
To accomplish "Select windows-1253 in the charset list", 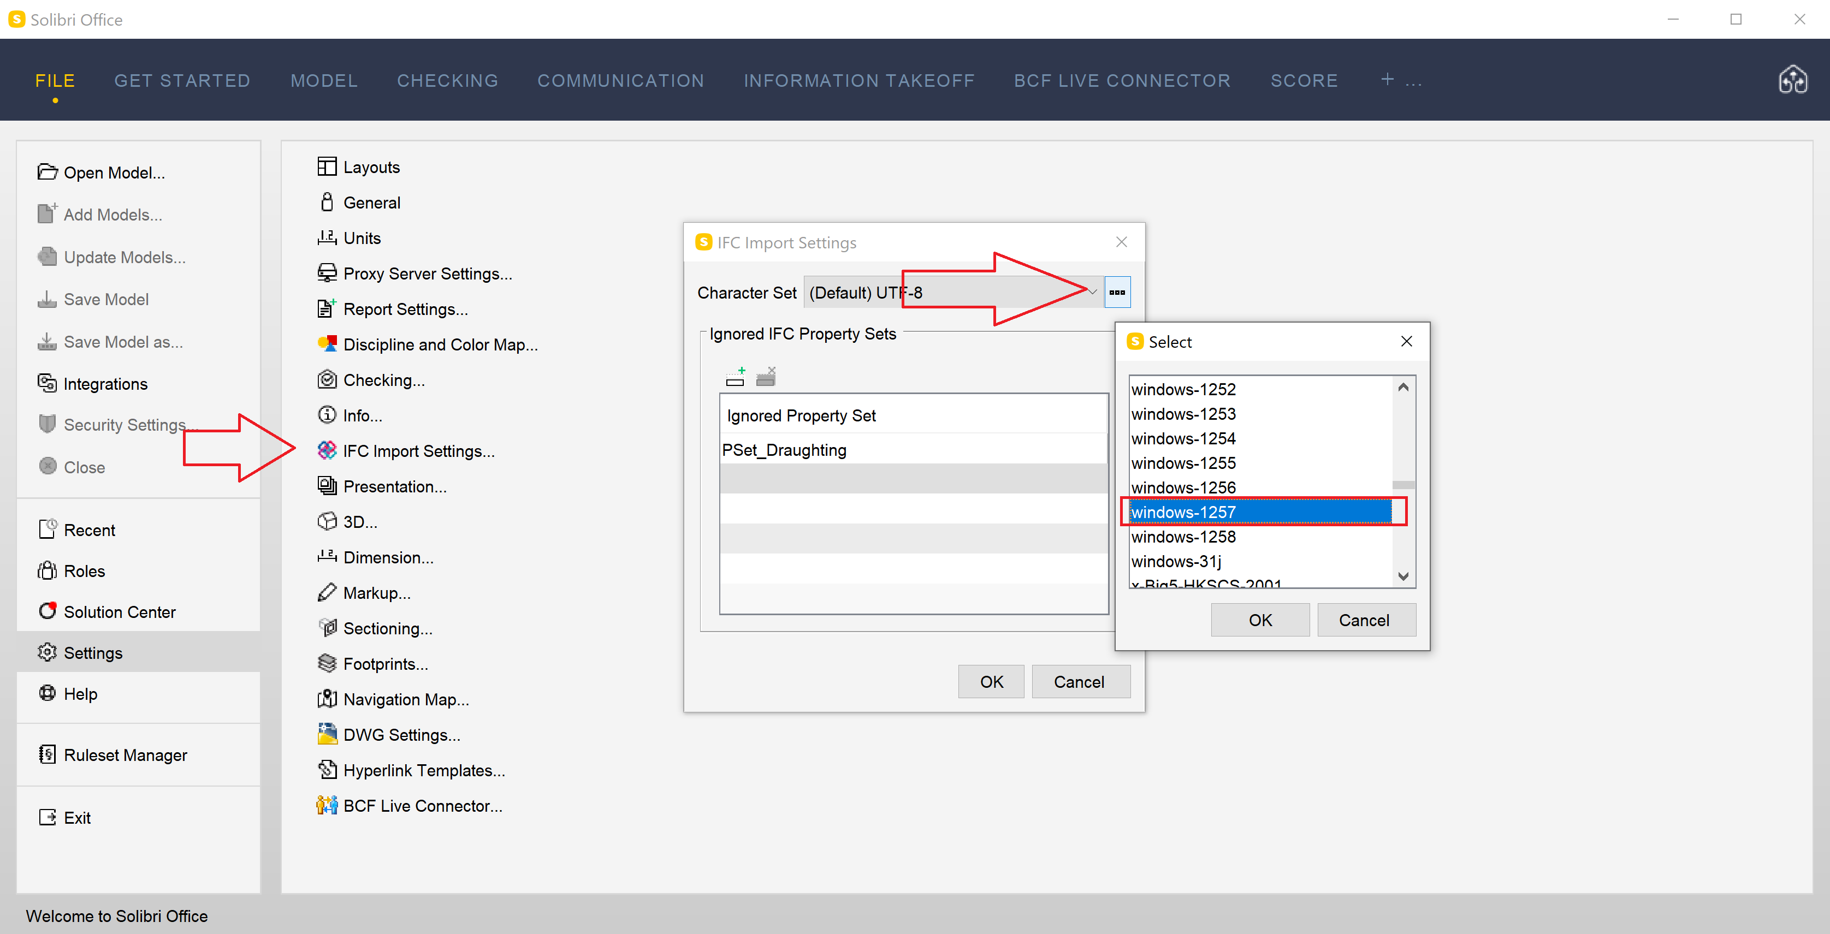I will click(1260, 414).
